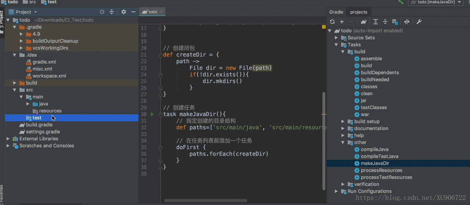The height and width of the screenshot is (205, 470).
Task: Expand External Libraries node
Action: pyautogui.click(x=8, y=139)
